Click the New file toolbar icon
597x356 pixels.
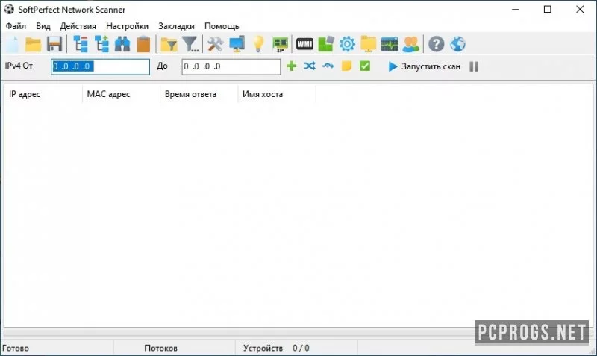click(x=12, y=44)
